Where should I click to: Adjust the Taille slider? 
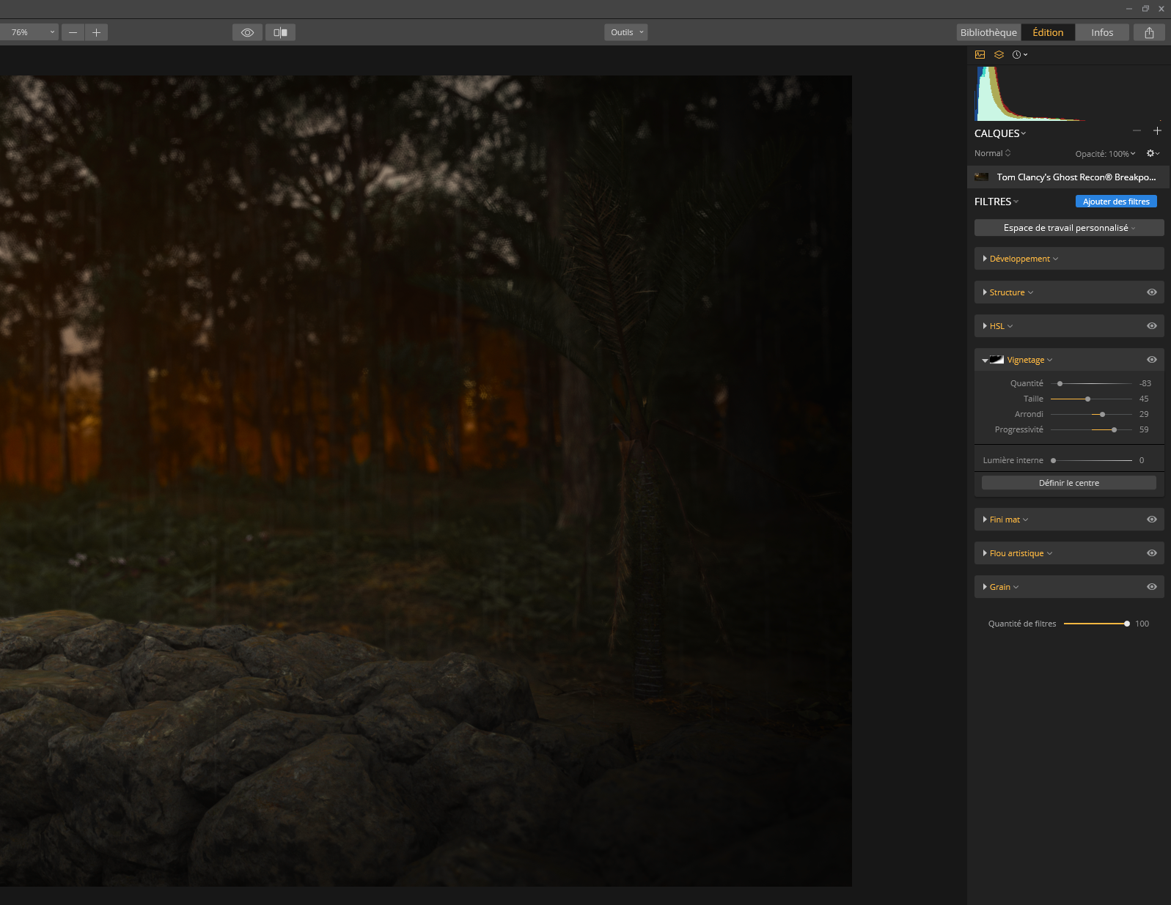[1091, 399]
